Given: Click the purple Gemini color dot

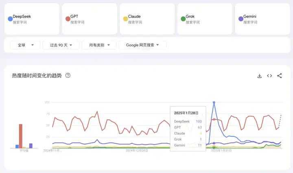Looking at the screenshot, I should click(241, 19).
